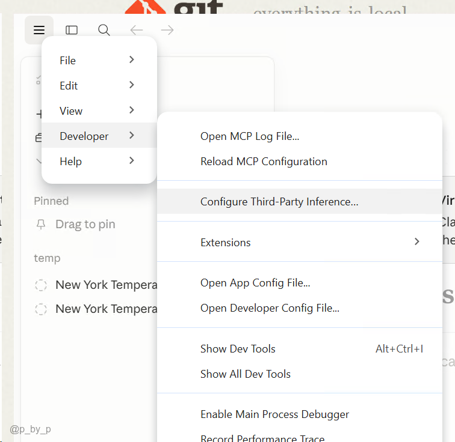455x442 pixels.
Task: Open the search magnifier icon
Action: click(x=104, y=30)
